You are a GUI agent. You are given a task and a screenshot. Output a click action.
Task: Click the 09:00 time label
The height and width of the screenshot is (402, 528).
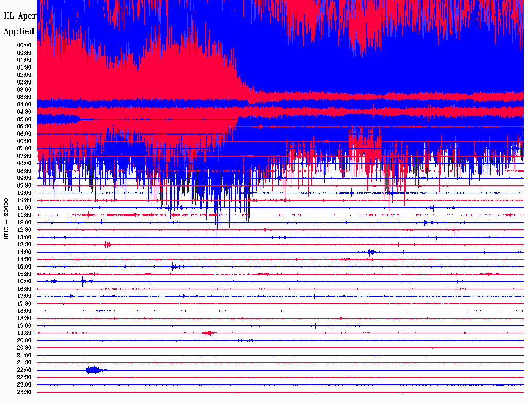[x=24, y=178]
